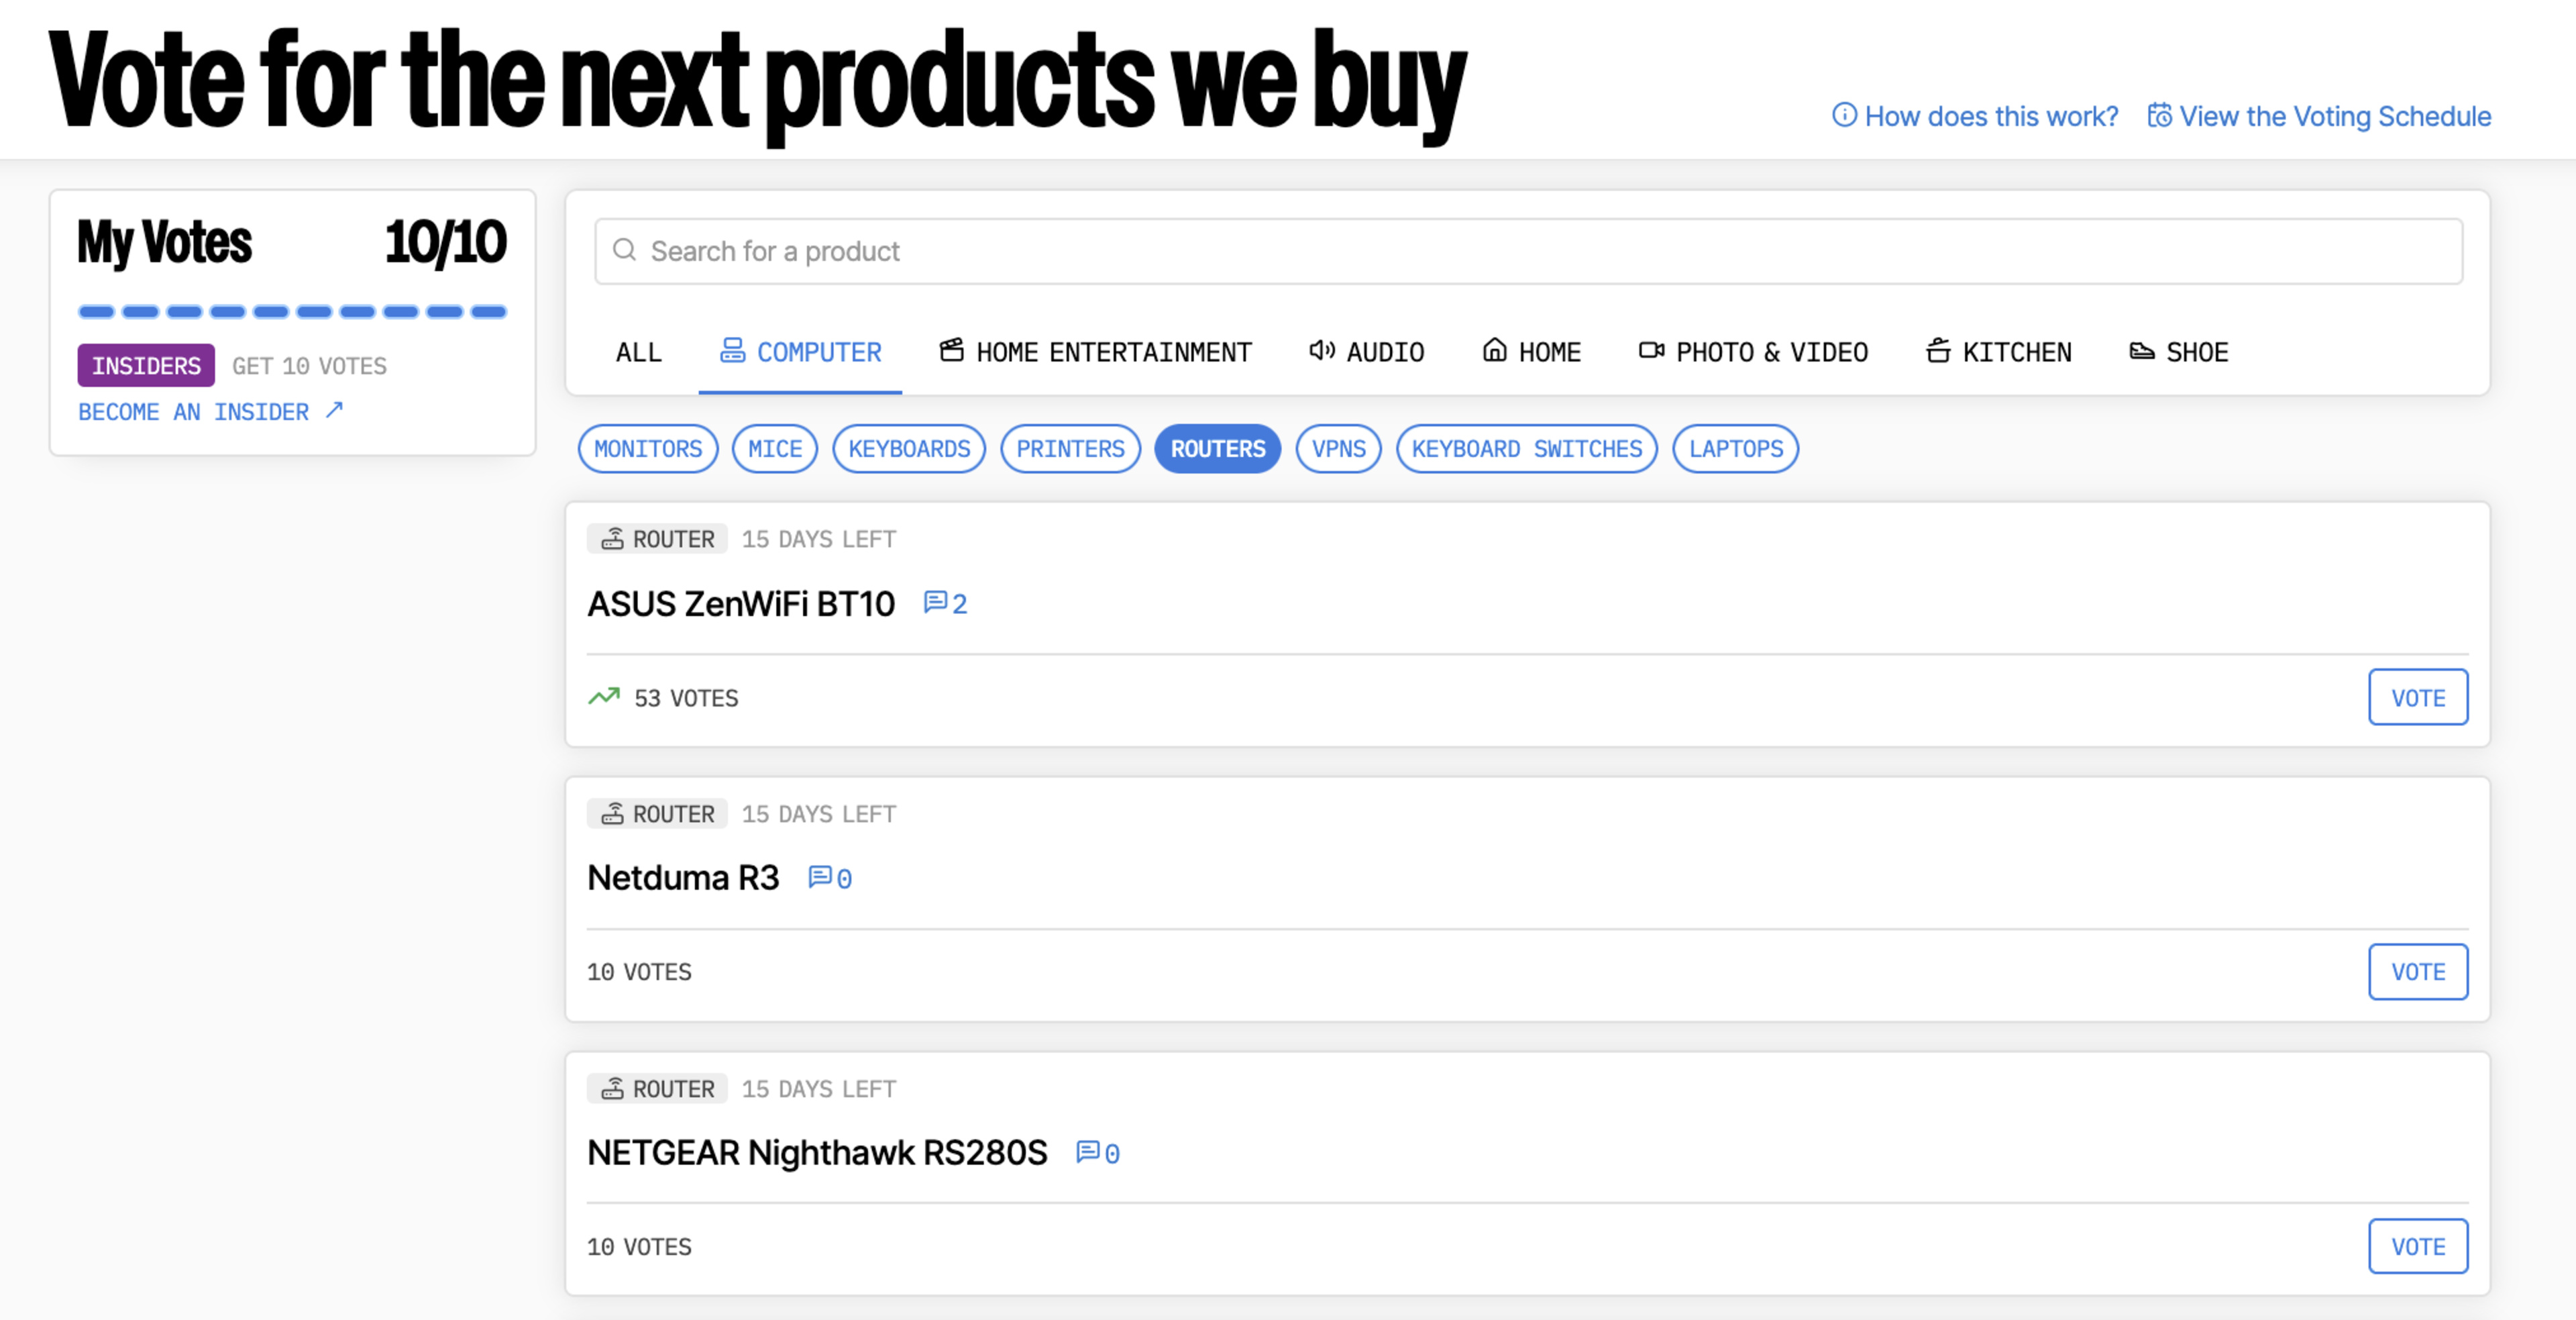Click the external arrow icon next to Become an Insider
This screenshot has width=2576, height=1320.
pyautogui.click(x=334, y=411)
